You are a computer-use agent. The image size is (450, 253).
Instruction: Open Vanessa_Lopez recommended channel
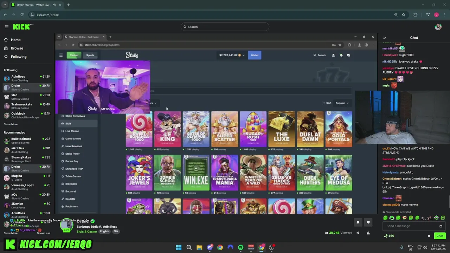coord(27,187)
